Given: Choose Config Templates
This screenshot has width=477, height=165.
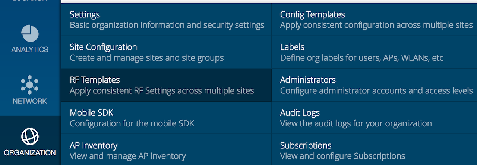Looking at the screenshot, I should coord(312,14).
